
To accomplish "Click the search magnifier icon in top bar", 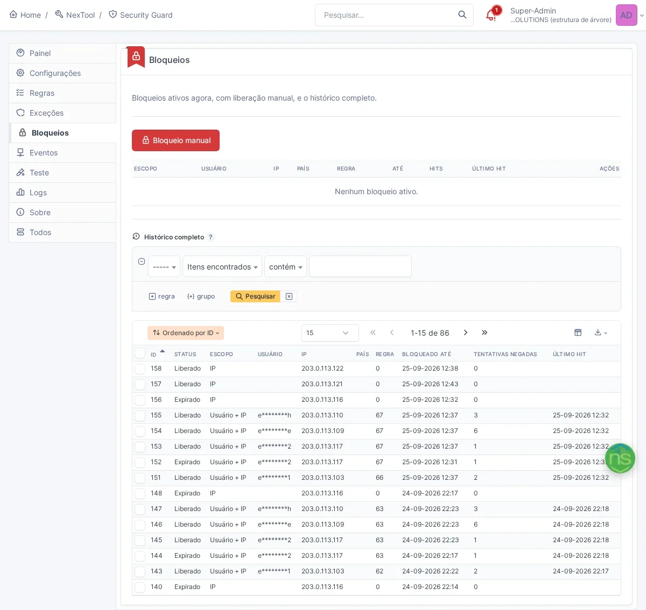I will click(x=462, y=15).
